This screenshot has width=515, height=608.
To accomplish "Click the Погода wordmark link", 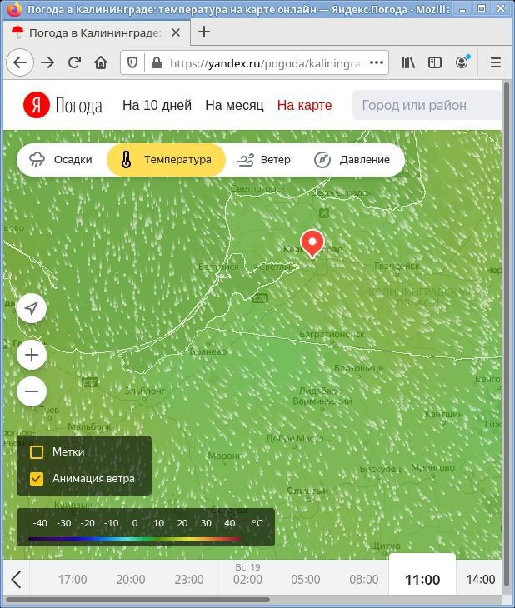I will click(78, 106).
